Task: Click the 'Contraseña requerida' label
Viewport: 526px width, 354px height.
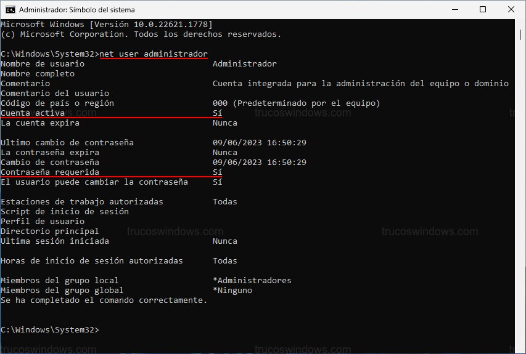Action: click(50, 172)
